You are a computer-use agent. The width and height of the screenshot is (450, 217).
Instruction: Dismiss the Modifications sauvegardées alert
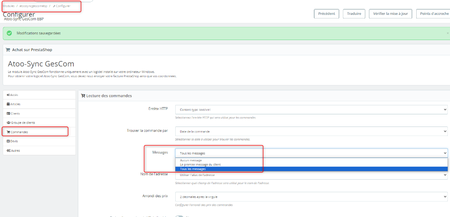pos(448,33)
